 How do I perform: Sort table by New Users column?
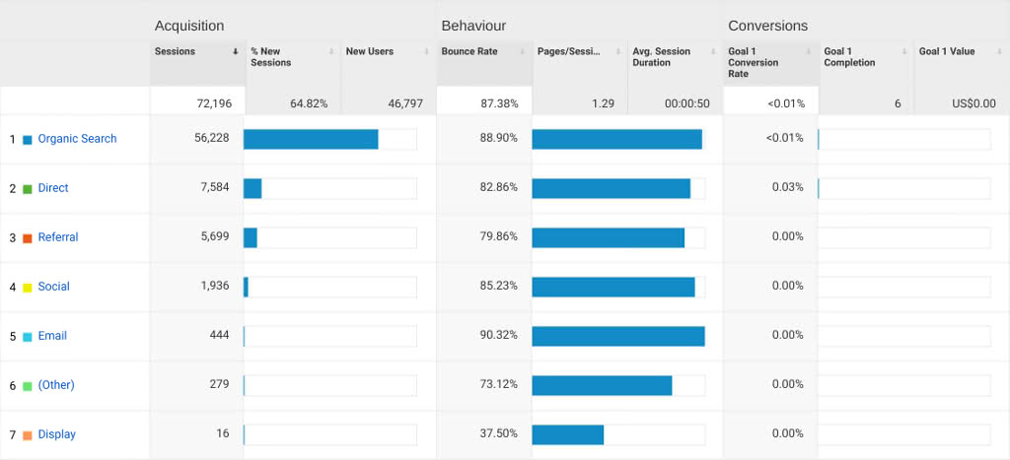coord(370,52)
